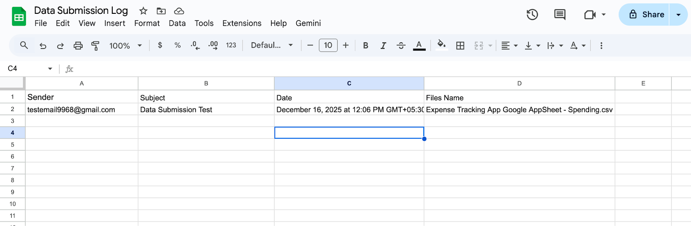691x226 pixels.
Task: Open the borders tool
Action: [460, 45]
